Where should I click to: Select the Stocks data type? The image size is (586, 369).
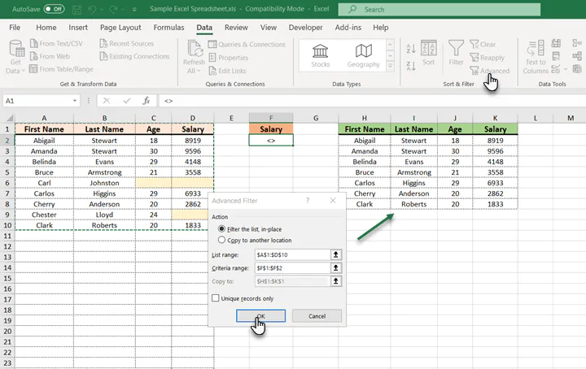321,55
